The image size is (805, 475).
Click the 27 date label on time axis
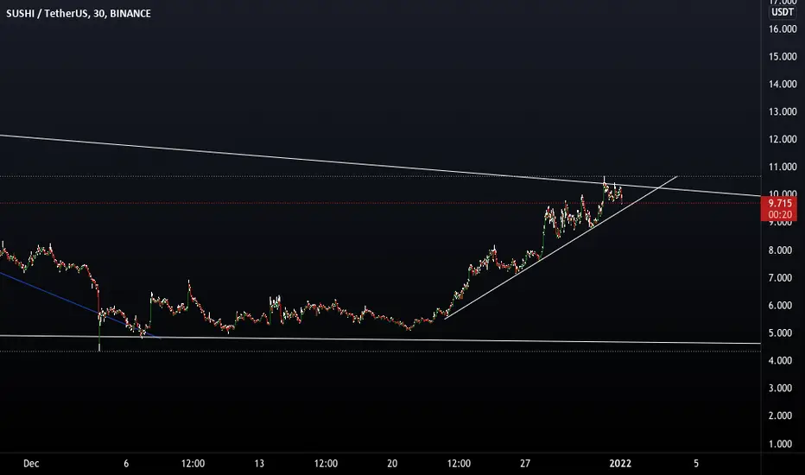tap(524, 464)
